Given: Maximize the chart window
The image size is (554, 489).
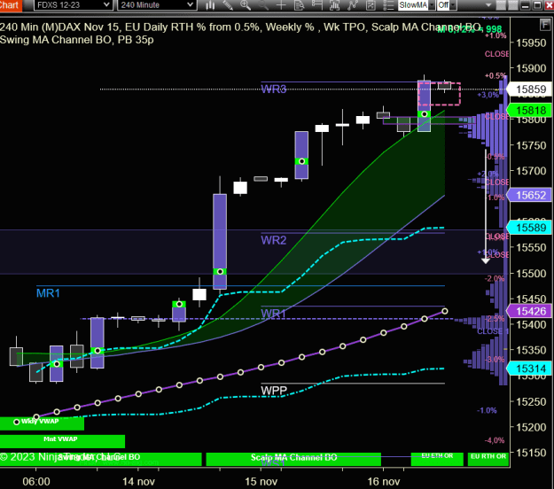Looking at the screenshot, I should click(x=537, y=5).
